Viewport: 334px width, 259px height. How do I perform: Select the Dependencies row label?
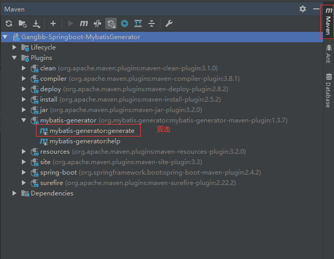[52, 193]
